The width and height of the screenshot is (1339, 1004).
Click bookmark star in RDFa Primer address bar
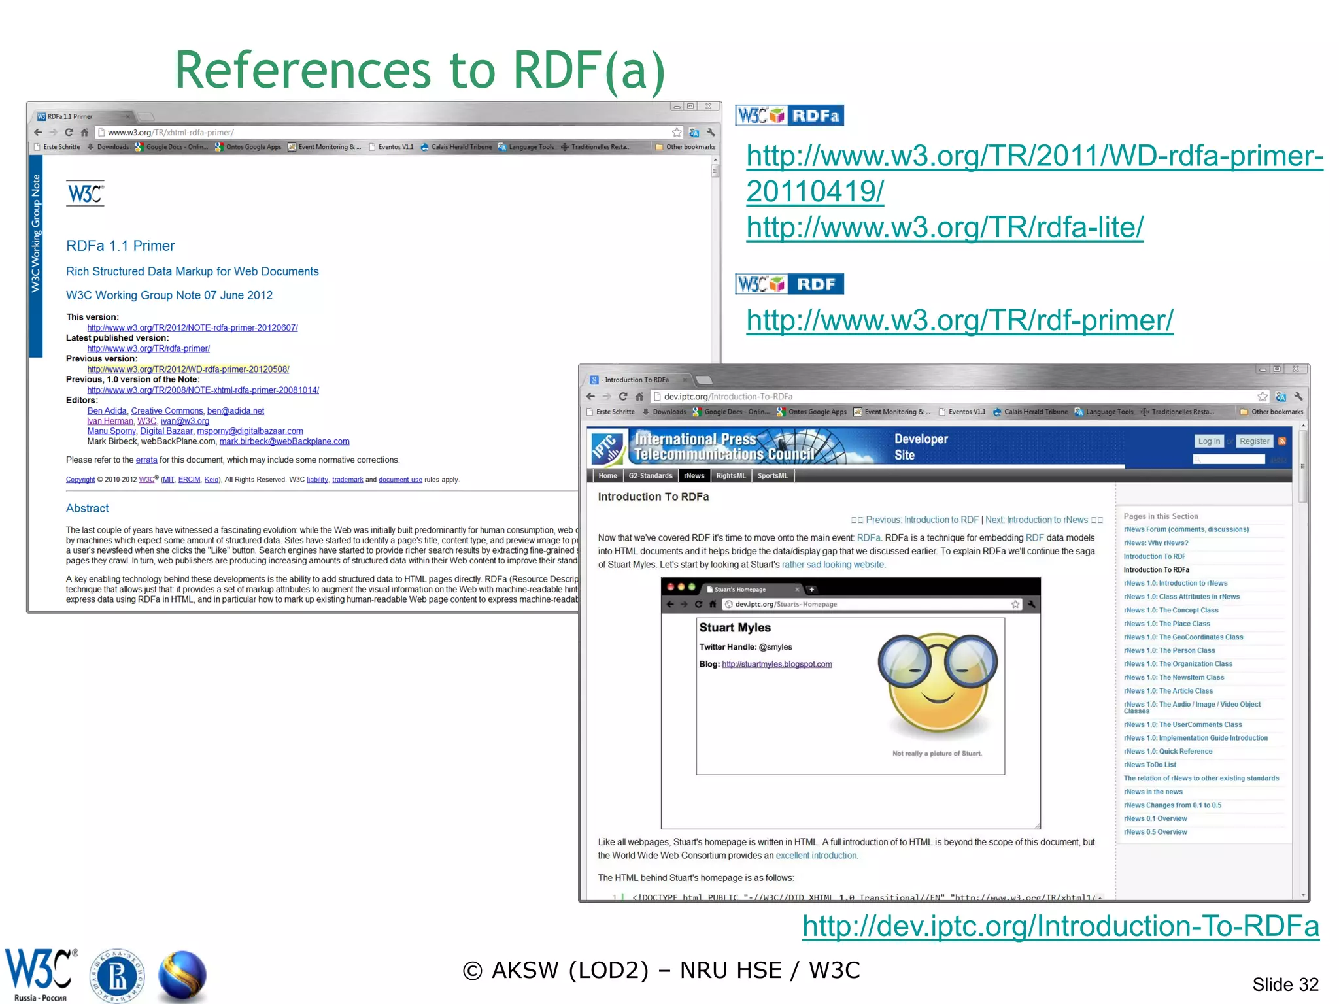(x=677, y=132)
